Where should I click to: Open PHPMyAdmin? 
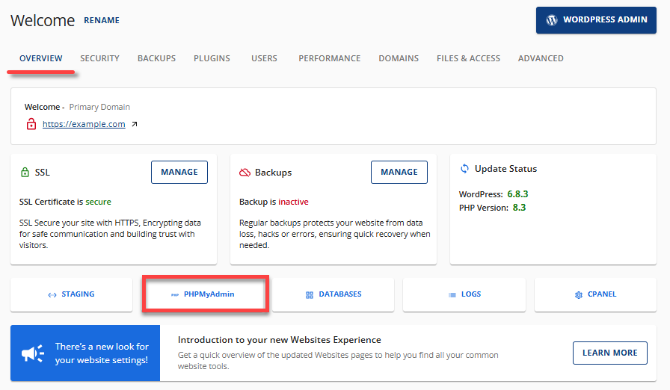(204, 294)
